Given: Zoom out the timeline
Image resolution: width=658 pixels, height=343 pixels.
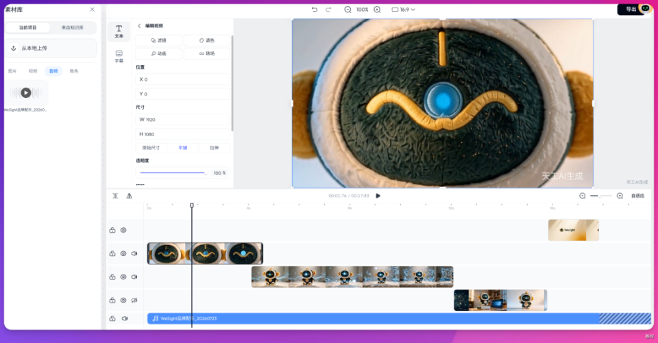Looking at the screenshot, I should 583,196.
